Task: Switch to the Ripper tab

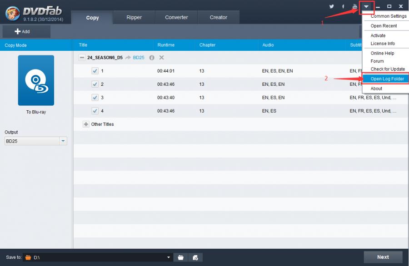Action: [134, 17]
